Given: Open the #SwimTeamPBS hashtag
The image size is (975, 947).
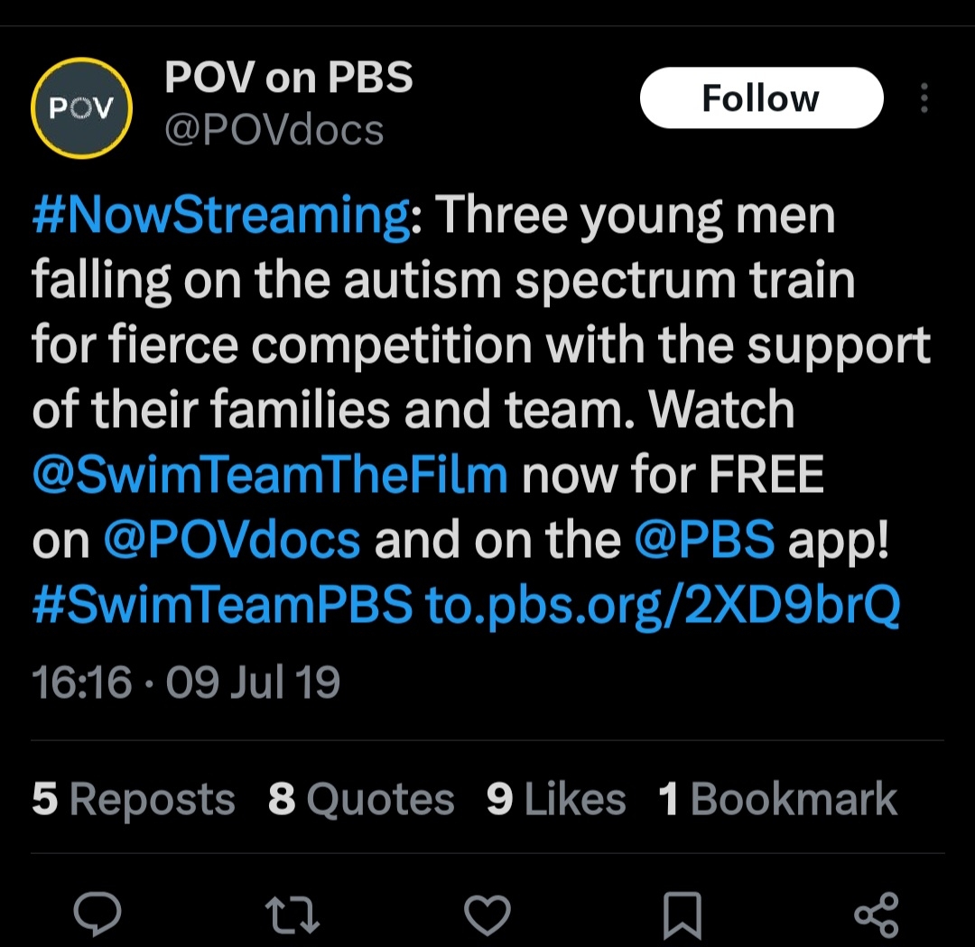Looking at the screenshot, I should click(x=221, y=606).
